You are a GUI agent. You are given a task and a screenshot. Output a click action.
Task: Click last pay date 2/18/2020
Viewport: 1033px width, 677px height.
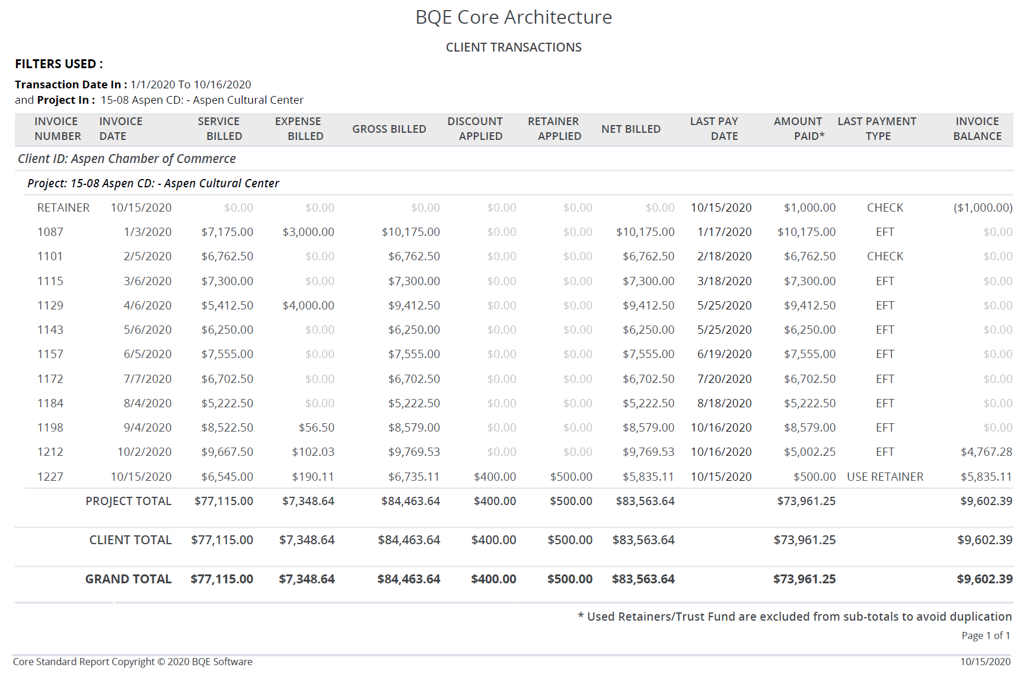(725, 257)
